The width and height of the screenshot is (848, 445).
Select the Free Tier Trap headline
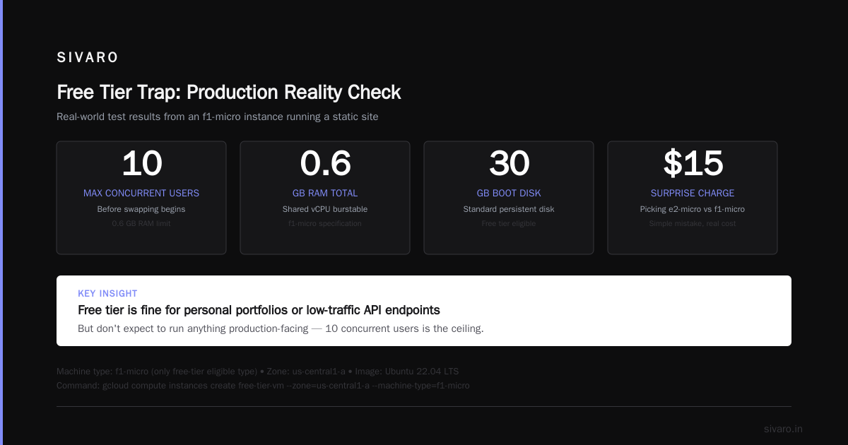click(x=229, y=93)
